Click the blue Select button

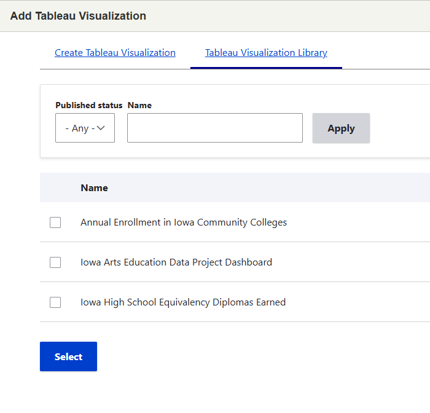[68, 356]
